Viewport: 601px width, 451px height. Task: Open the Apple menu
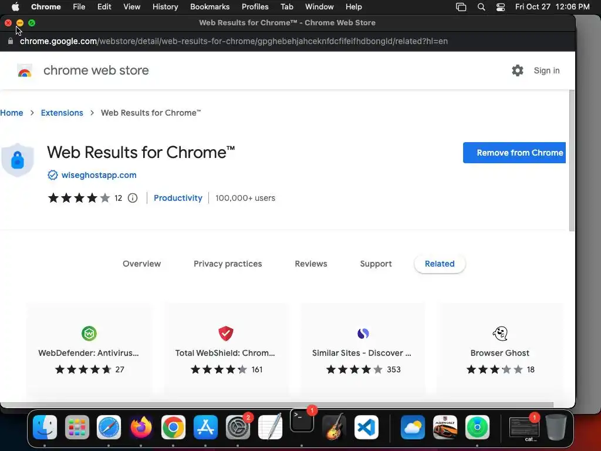[15, 7]
